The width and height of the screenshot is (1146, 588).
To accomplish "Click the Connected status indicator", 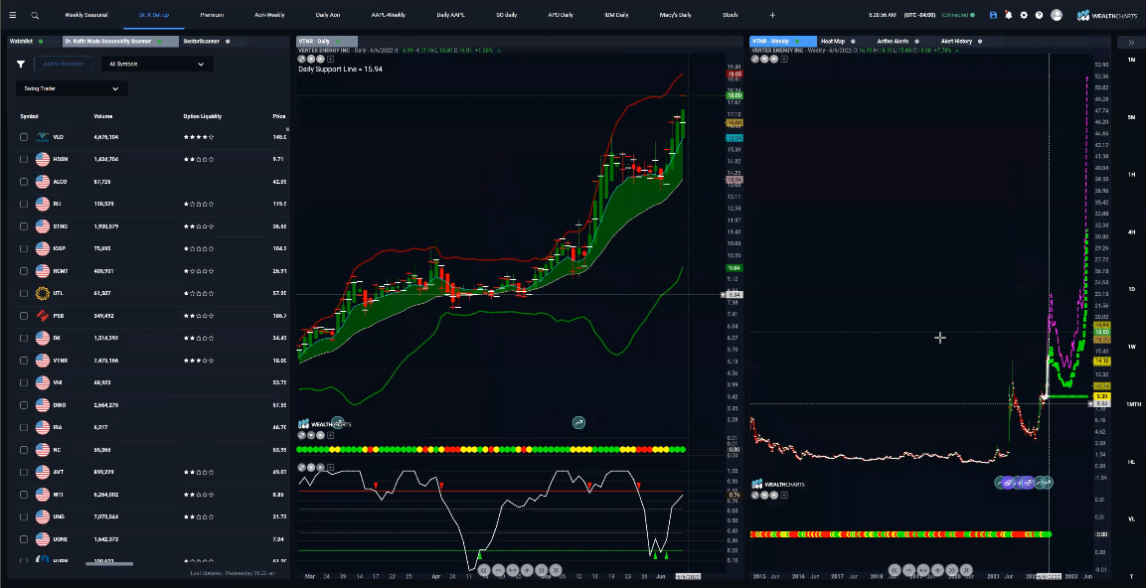I will (x=958, y=15).
